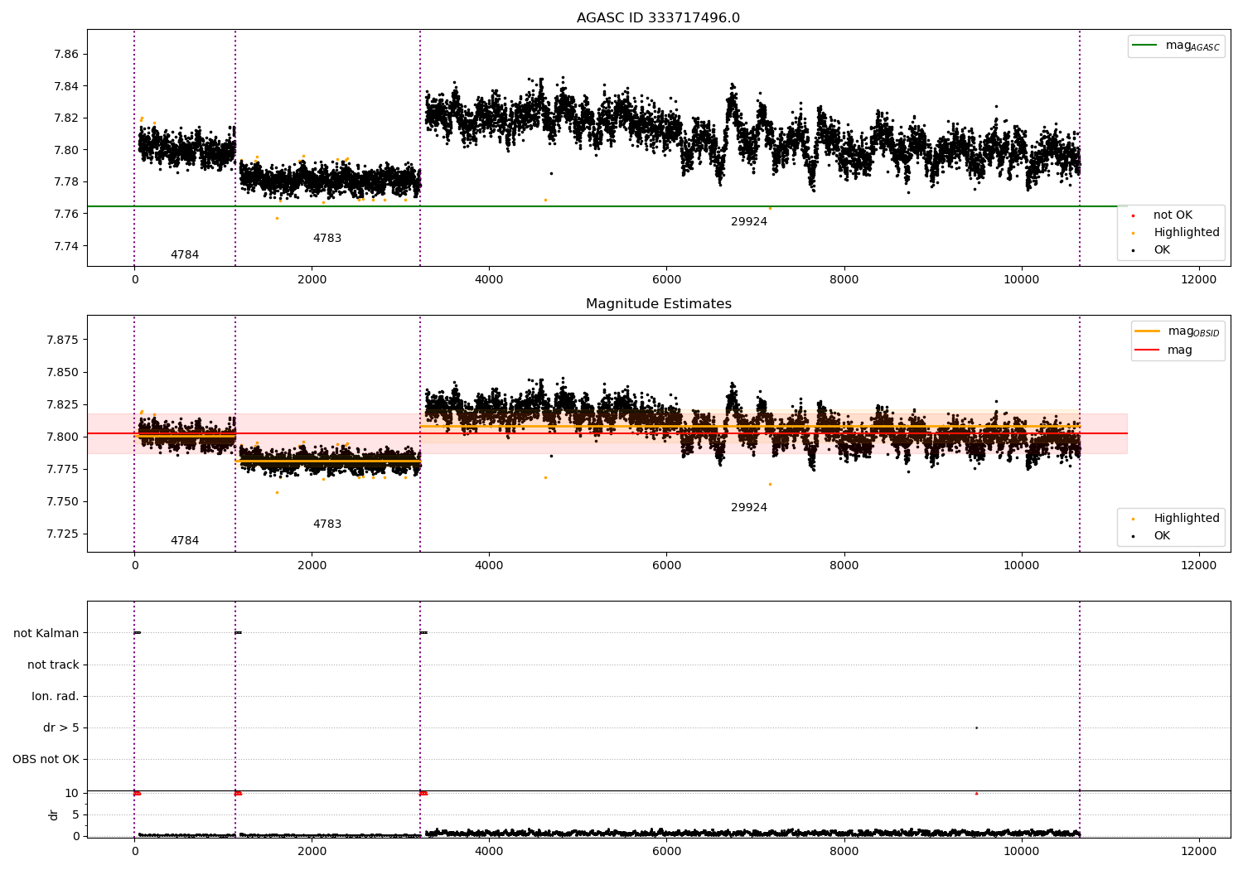The width and height of the screenshot is (1243, 870).
Task: Click the 'AGASC ID 333717496.0' figure title
Action: click(x=658, y=18)
